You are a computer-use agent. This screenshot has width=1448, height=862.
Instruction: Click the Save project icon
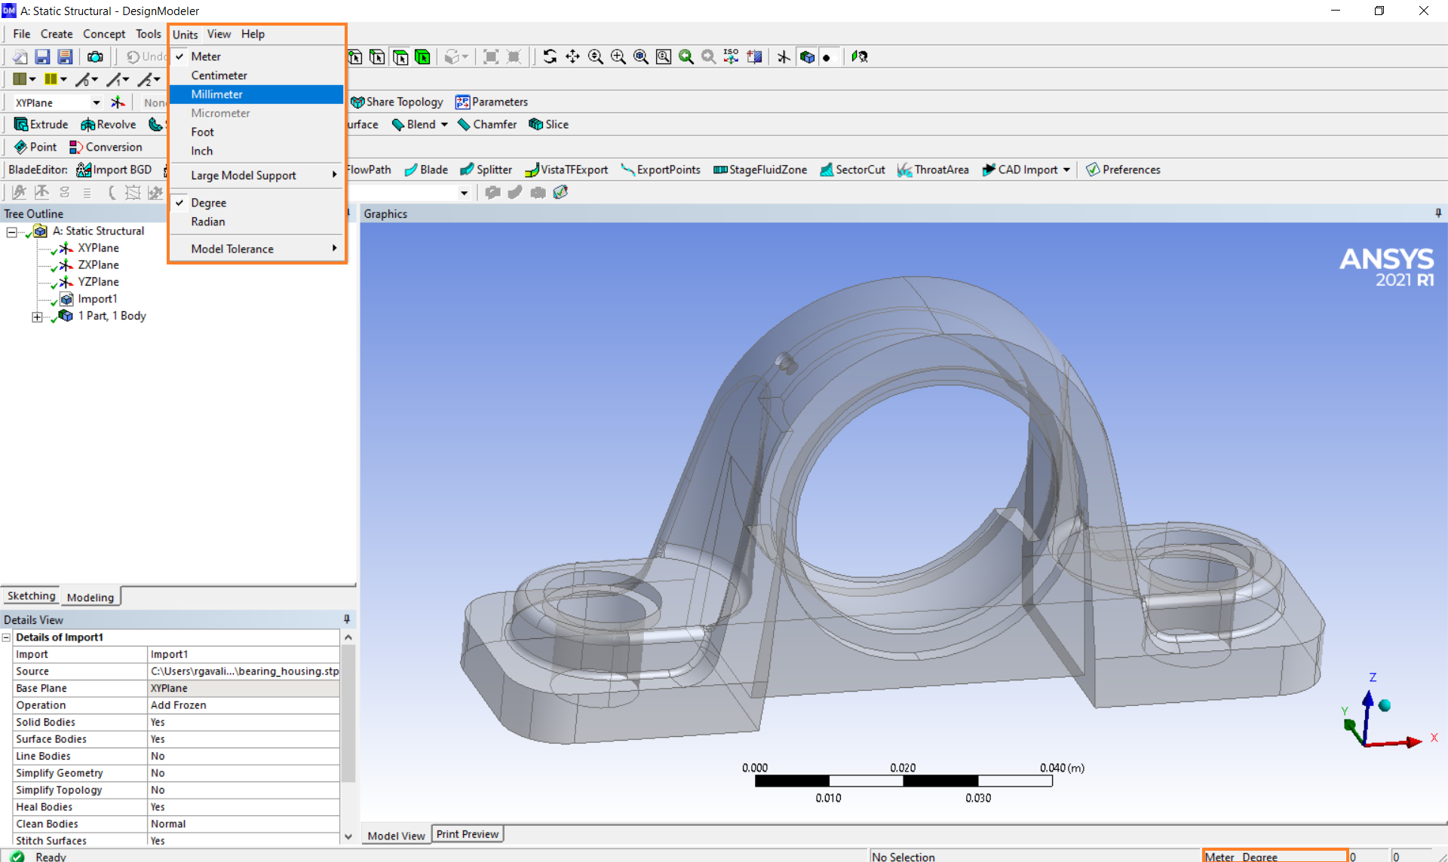coord(42,57)
